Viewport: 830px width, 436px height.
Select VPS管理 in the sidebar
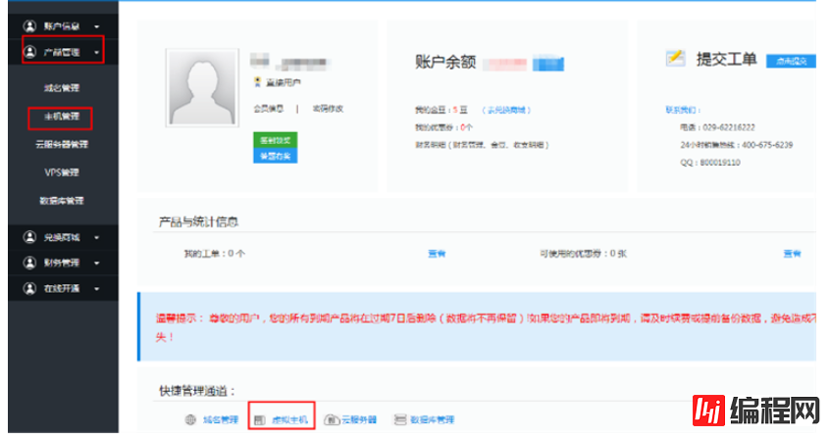[60, 173]
